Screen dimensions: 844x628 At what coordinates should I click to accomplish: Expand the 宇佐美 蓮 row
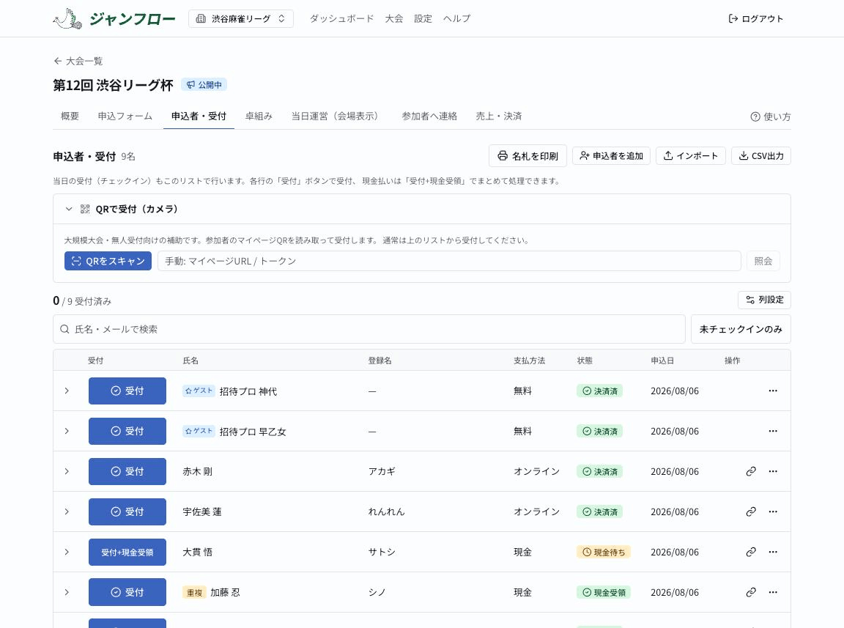coord(67,511)
